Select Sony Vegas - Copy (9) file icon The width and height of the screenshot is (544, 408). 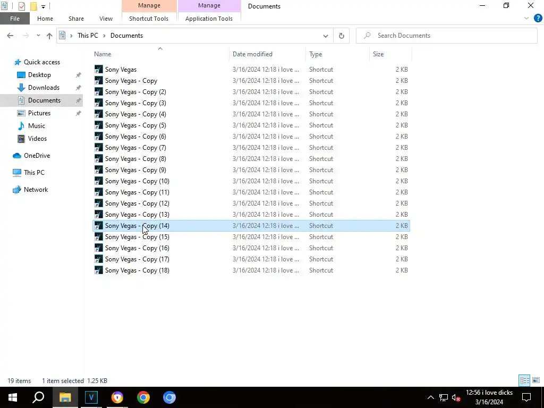(x=99, y=169)
